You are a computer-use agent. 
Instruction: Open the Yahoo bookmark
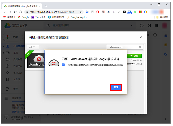point(38,17)
